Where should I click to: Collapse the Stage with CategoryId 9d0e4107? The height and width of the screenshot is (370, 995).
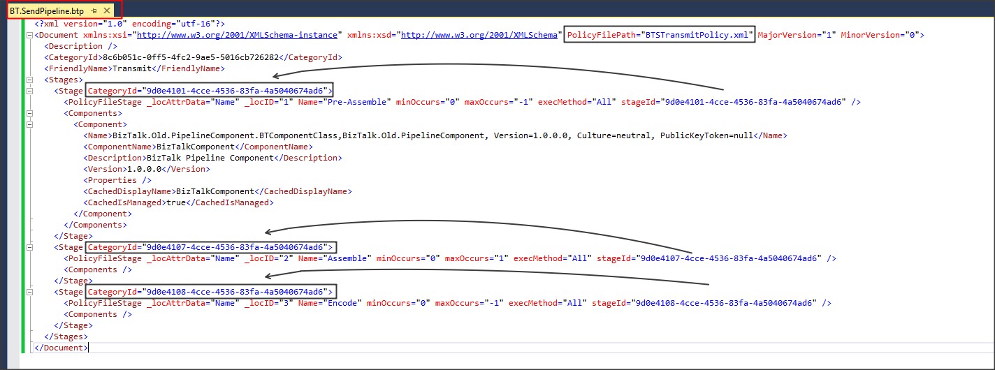tap(29, 247)
